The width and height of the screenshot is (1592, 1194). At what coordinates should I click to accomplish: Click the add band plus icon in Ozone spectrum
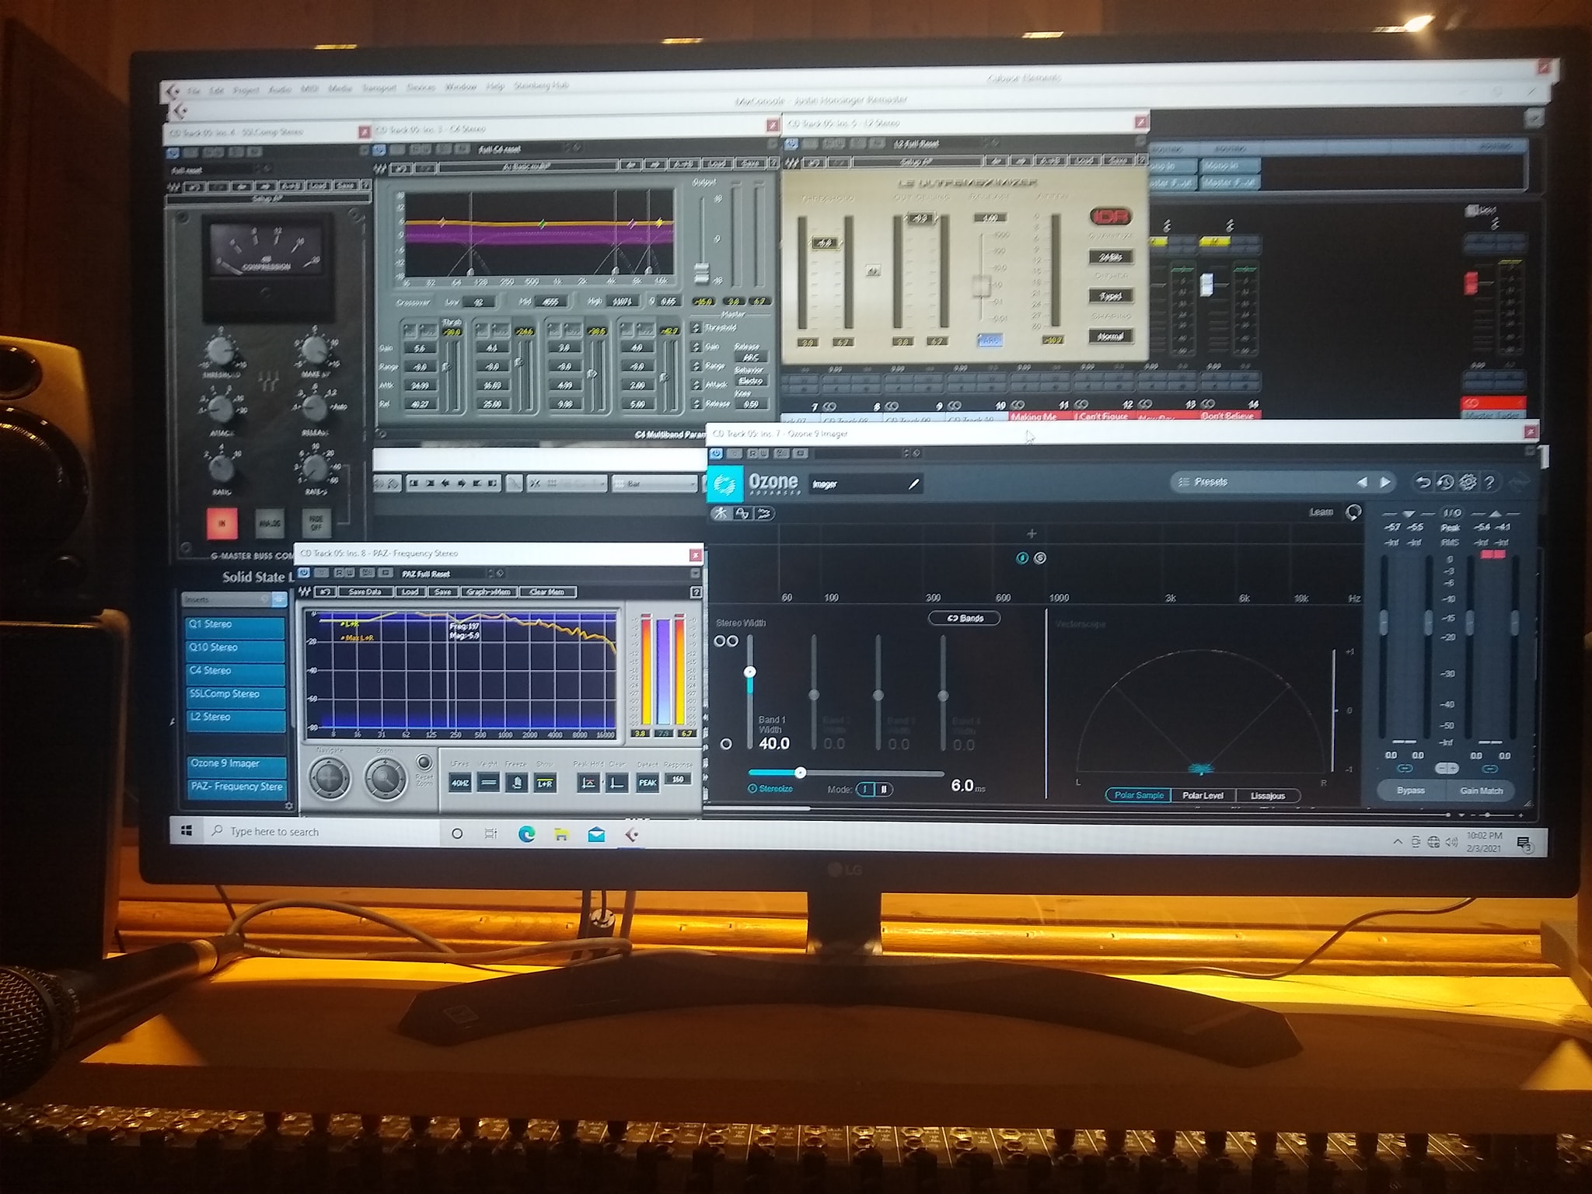click(x=1032, y=533)
